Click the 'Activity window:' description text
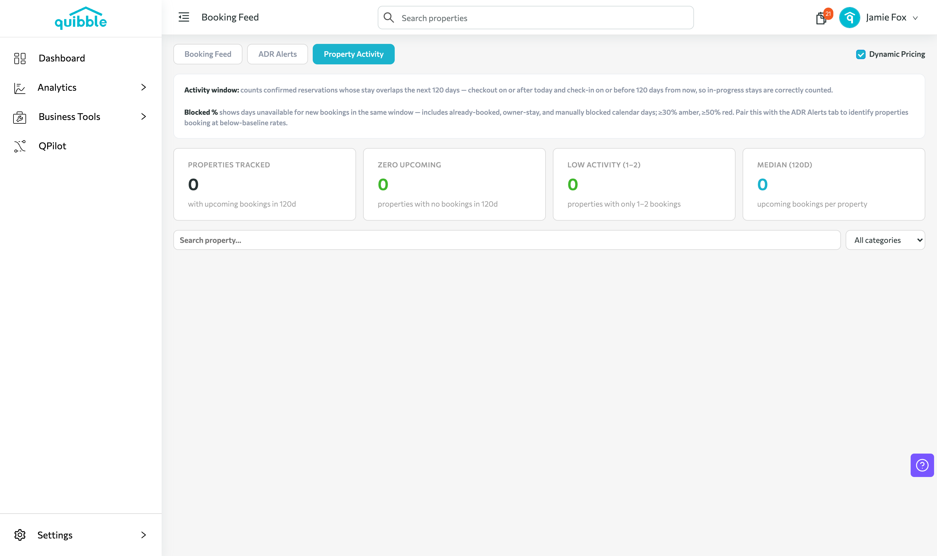The height and width of the screenshot is (556, 937). point(508,90)
